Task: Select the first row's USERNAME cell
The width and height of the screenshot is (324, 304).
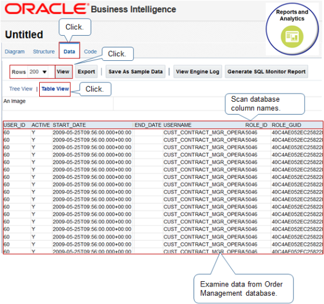Action: tap(204, 132)
